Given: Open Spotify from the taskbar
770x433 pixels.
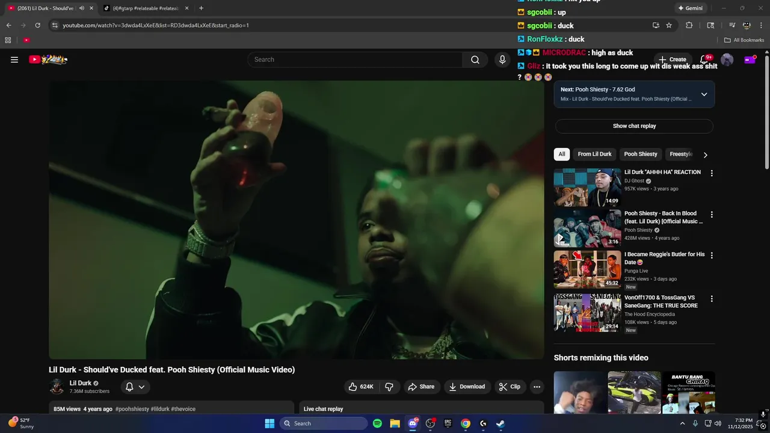Looking at the screenshot, I should pos(377,423).
